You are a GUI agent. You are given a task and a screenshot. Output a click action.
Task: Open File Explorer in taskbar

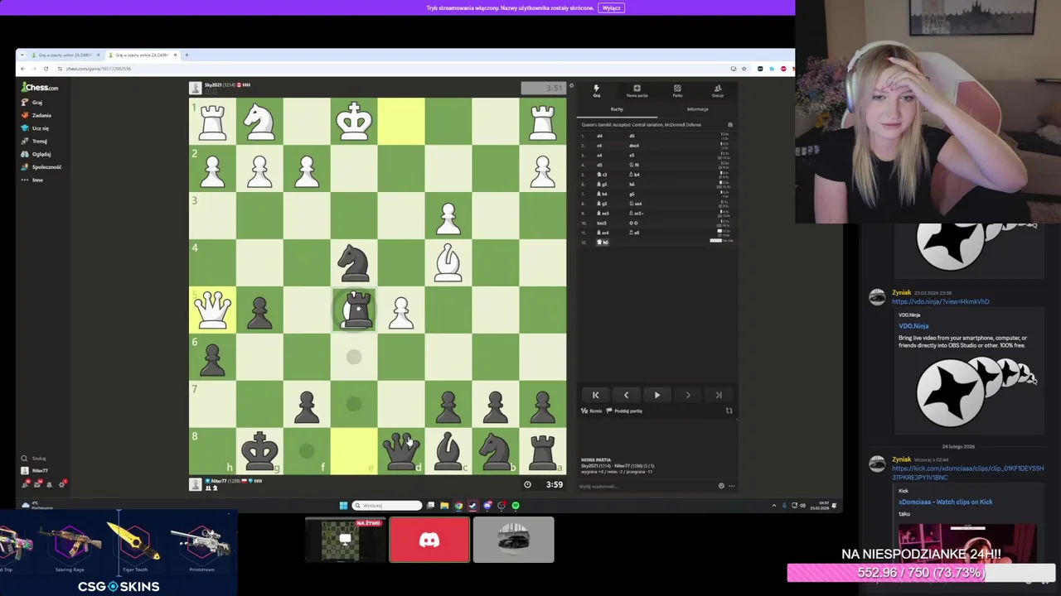click(x=444, y=505)
